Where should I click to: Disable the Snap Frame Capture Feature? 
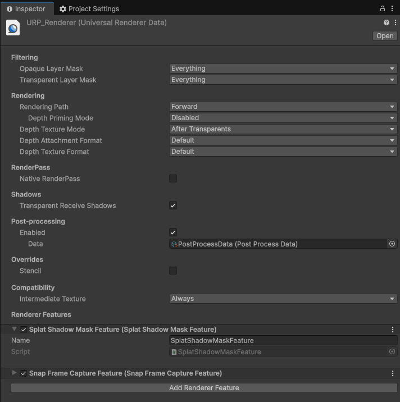click(x=24, y=373)
